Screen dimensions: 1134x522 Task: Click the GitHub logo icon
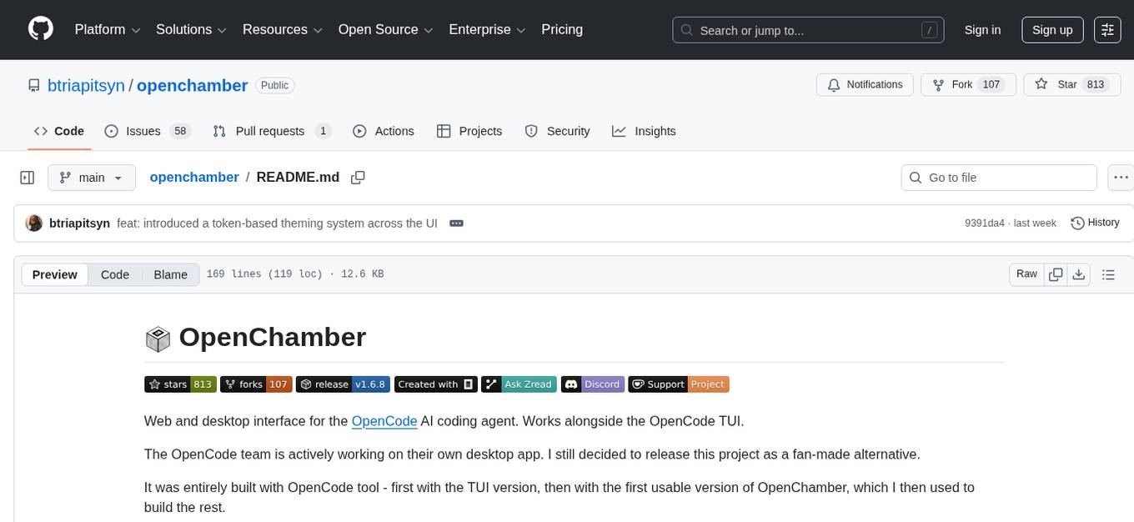40,29
